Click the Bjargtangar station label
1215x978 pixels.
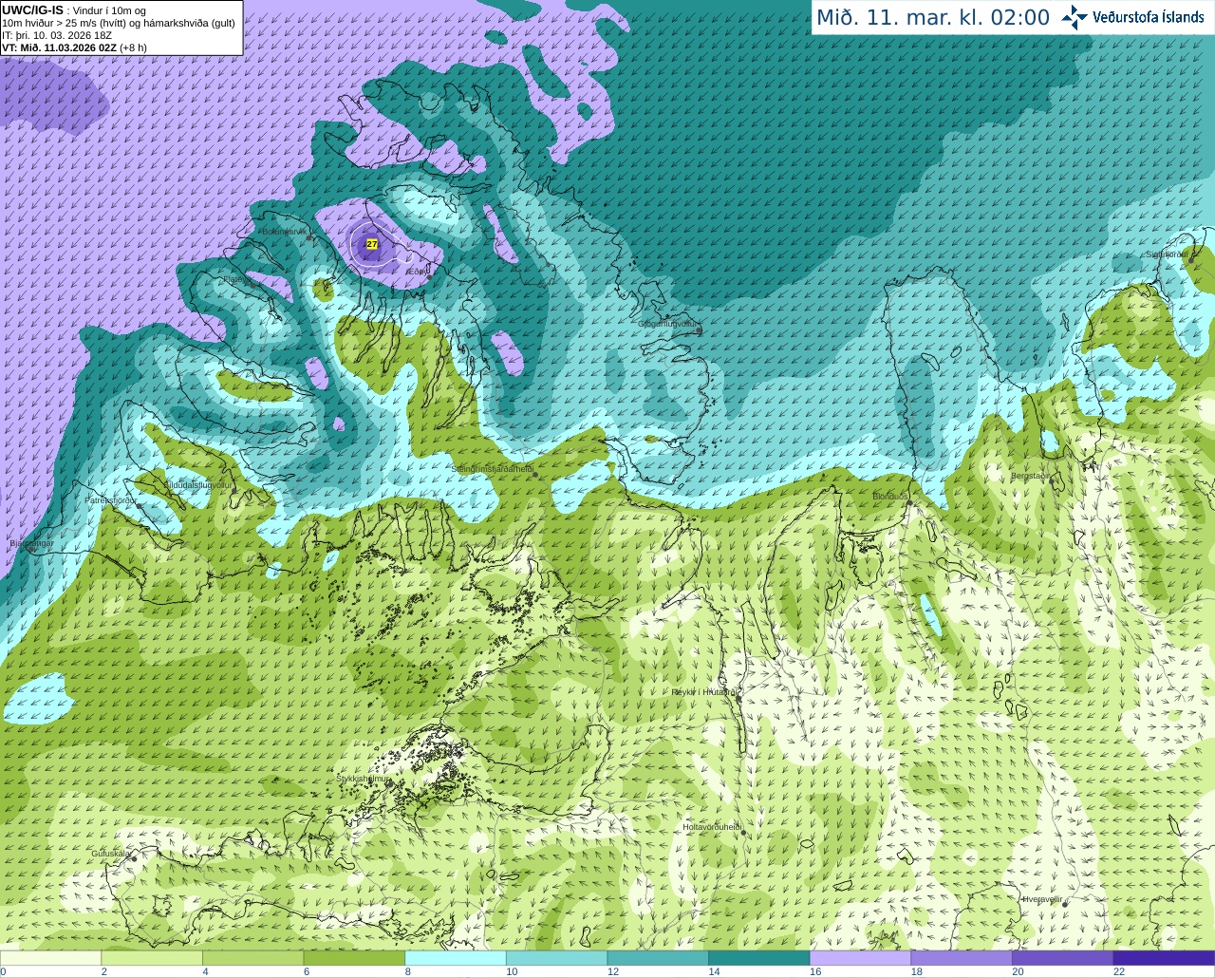[31, 543]
